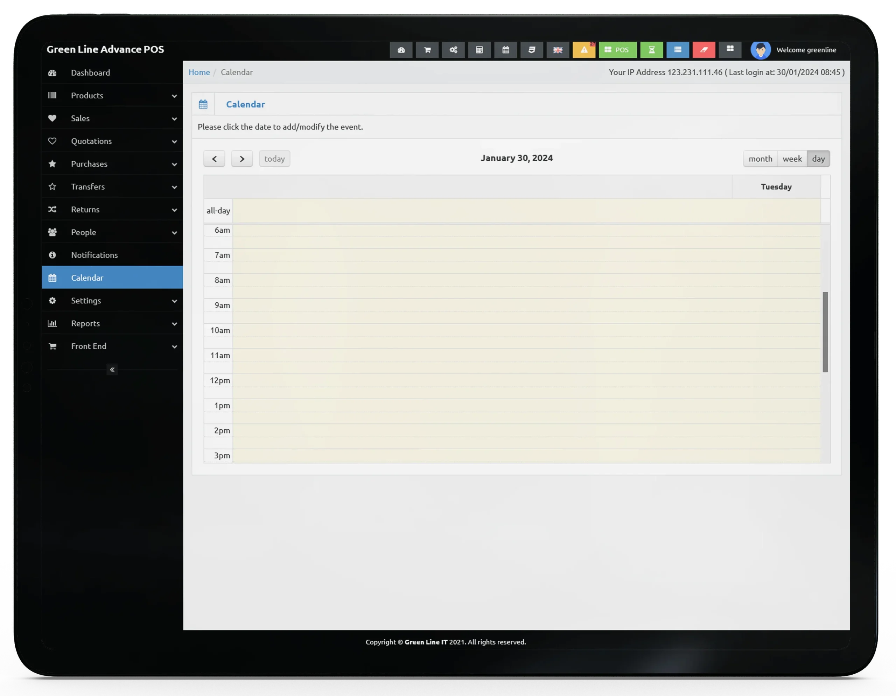The height and width of the screenshot is (696, 896).
Task: Expand the Sales sidebar menu
Action: click(x=112, y=118)
